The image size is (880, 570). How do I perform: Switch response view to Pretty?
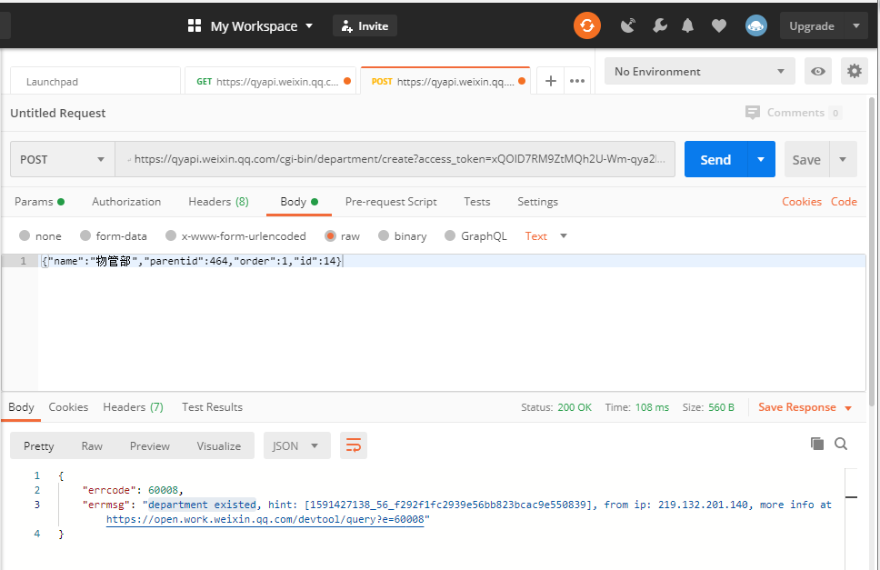pos(39,446)
